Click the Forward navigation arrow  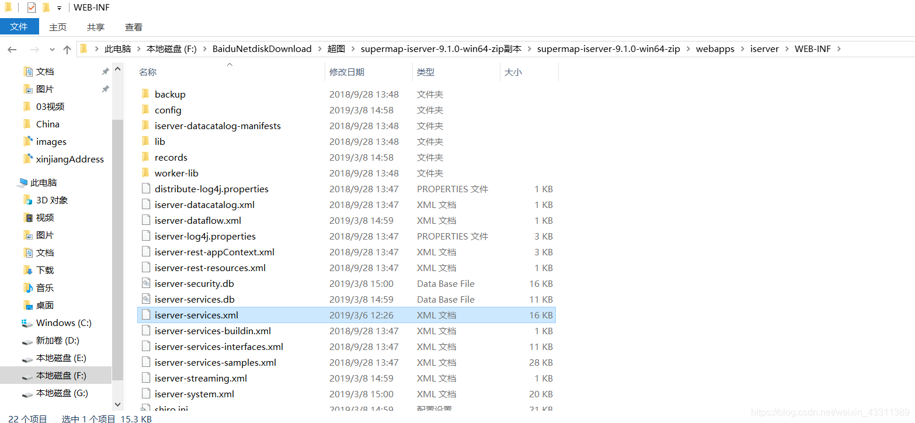coord(34,50)
